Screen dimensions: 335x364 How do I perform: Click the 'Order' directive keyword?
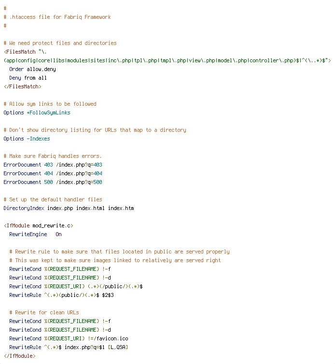click(x=16, y=69)
